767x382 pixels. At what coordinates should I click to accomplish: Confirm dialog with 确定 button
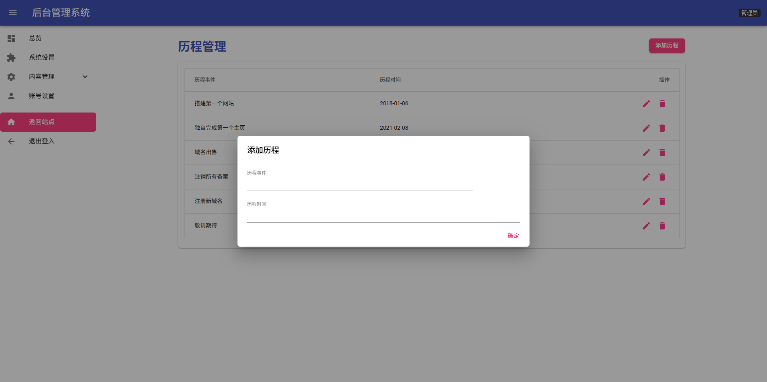pyautogui.click(x=512, y=236)
